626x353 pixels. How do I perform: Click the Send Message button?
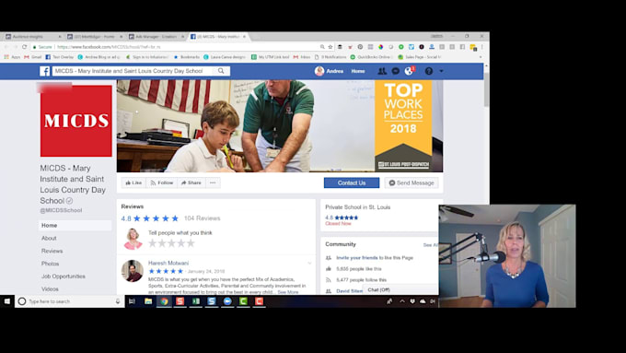[412, 182]
